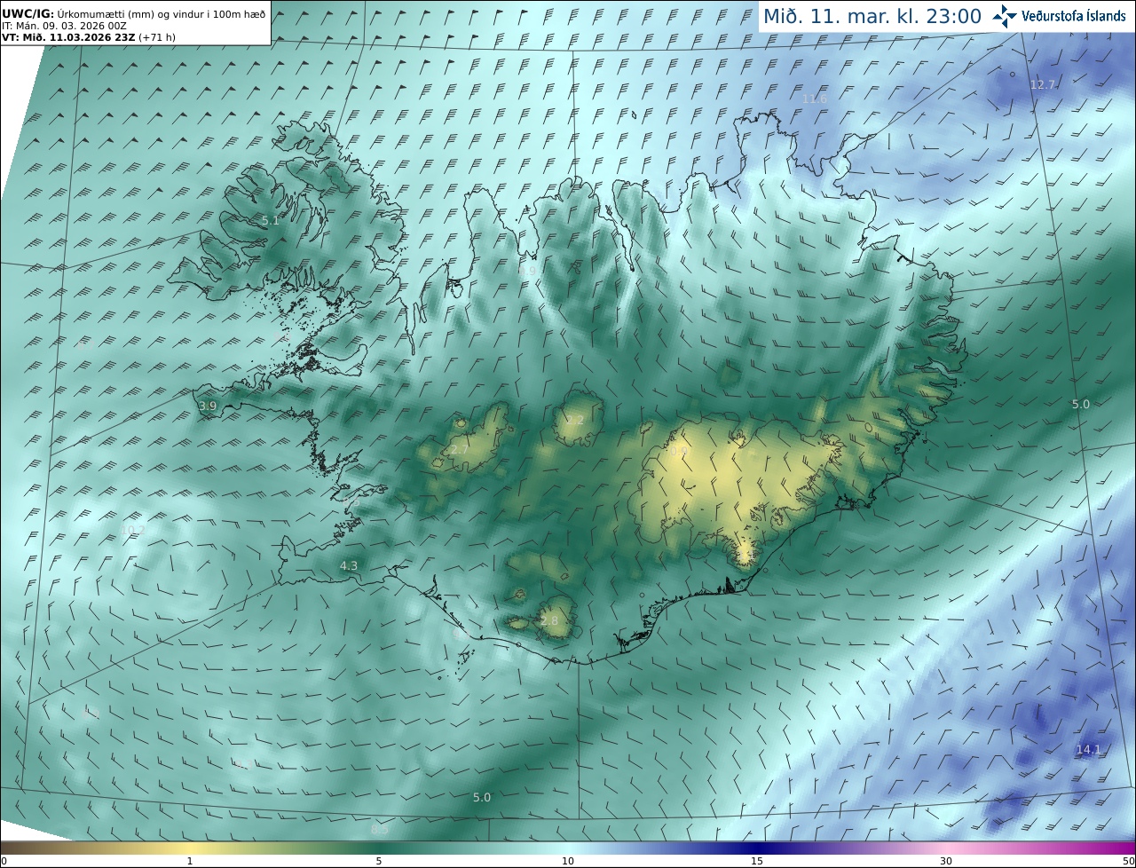This screenshot has height=868, width=1136.
Task: Click the 4.3 value on the map
Action: tap(349, 565)
